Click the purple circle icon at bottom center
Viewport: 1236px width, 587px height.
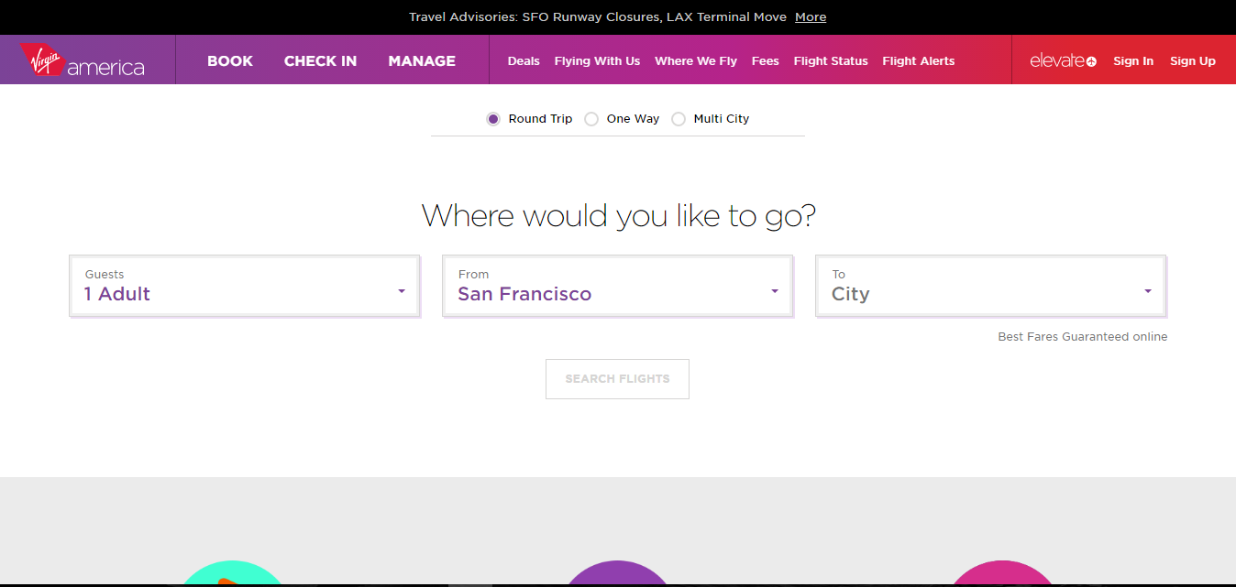[617, 574]
